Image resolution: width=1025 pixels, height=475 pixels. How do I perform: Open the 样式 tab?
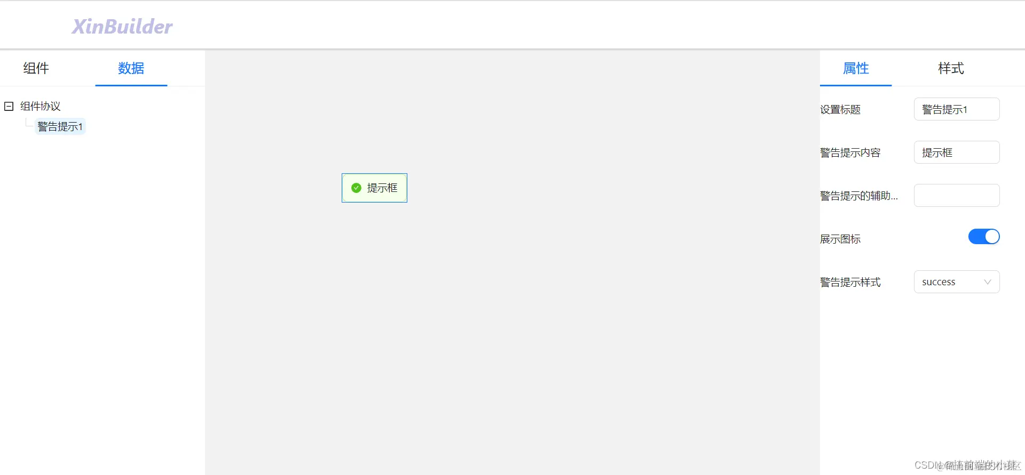click(951, 68)
